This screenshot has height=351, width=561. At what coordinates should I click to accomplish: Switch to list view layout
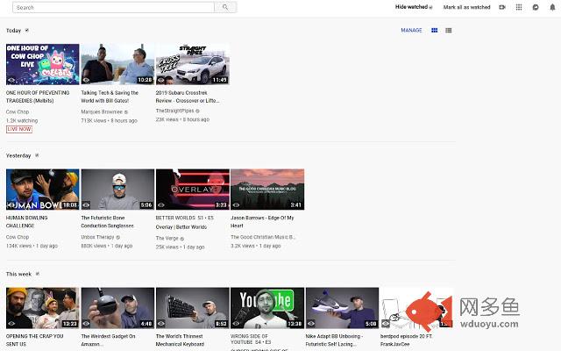[x=448, y=31]
